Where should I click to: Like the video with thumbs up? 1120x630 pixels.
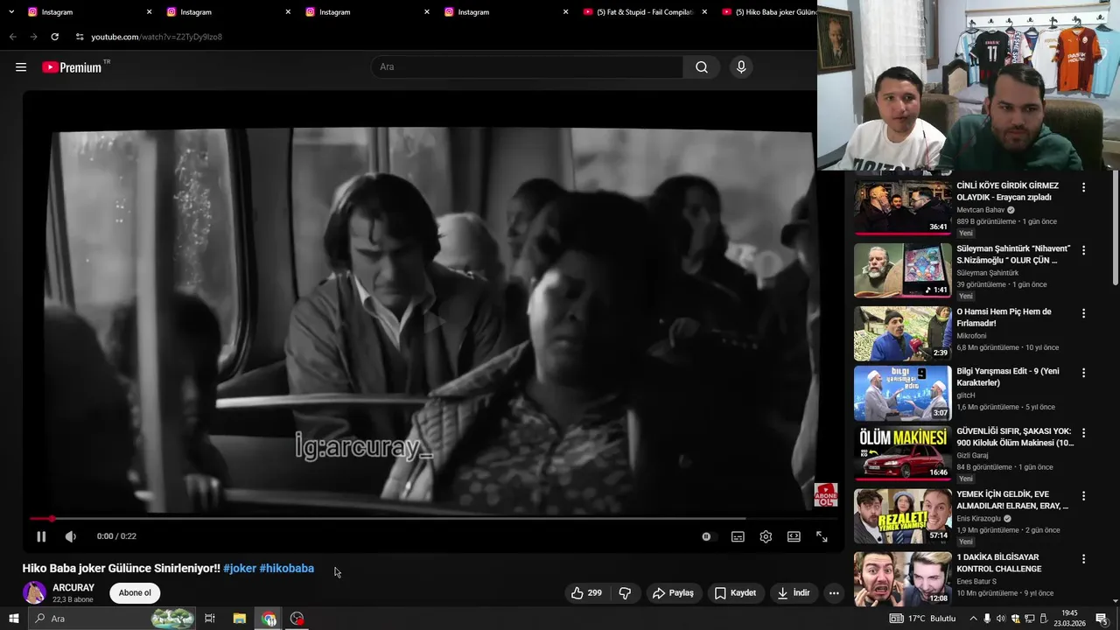click(586, 593)
